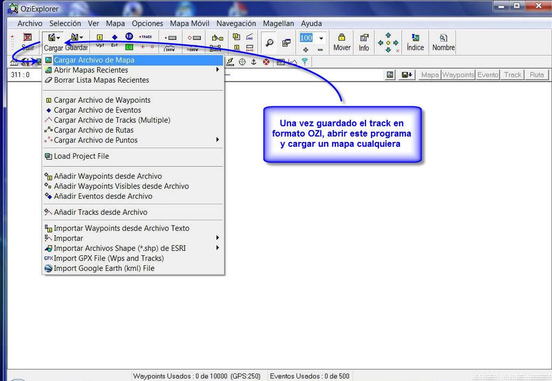Click the floppy disk with down arrow button
Image resolution: width=552 pixels, height=381 pixels.
pyautogui.click(x=407, y=74)
